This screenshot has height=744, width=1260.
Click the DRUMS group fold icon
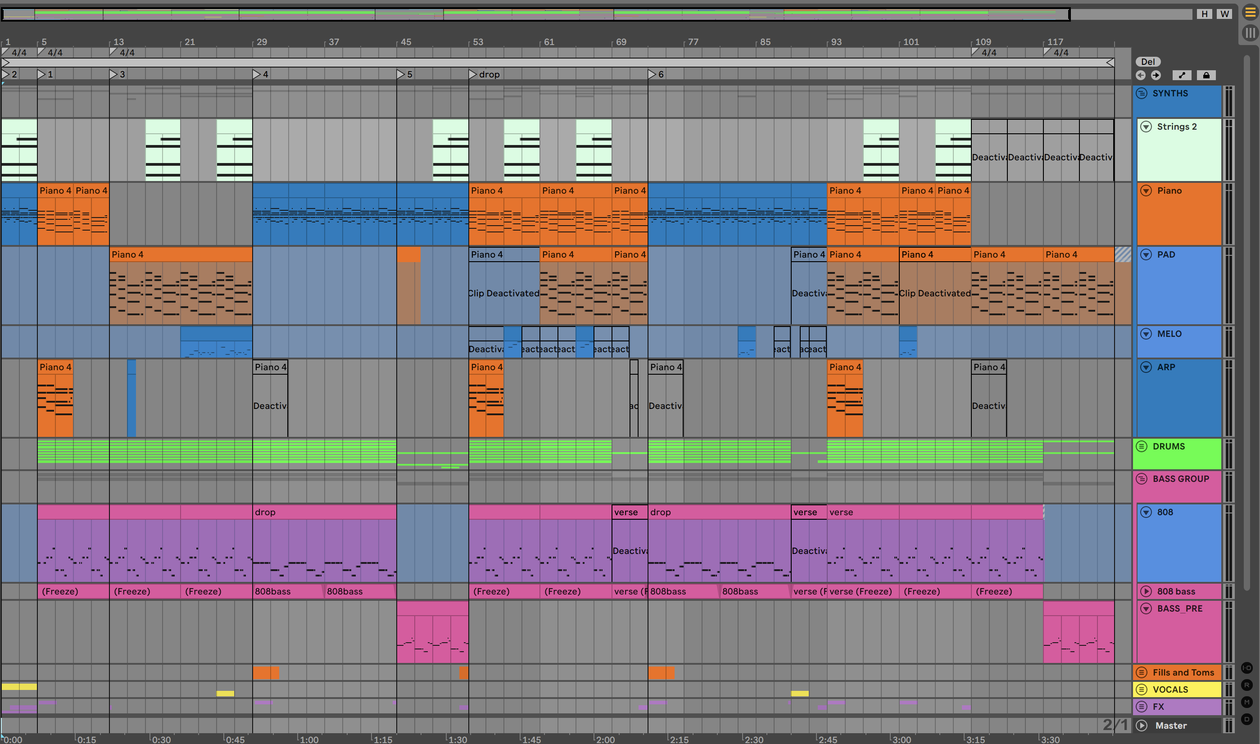tap(1142, 446)
